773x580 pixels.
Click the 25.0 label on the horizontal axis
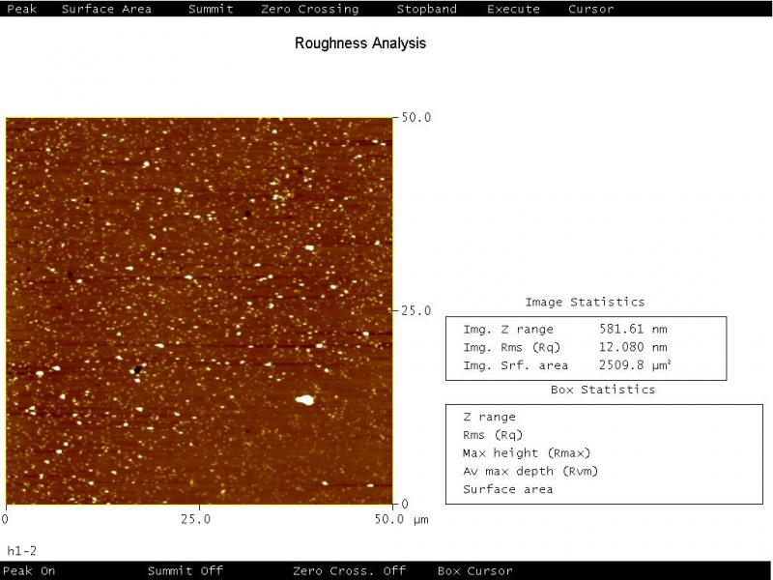196,519
